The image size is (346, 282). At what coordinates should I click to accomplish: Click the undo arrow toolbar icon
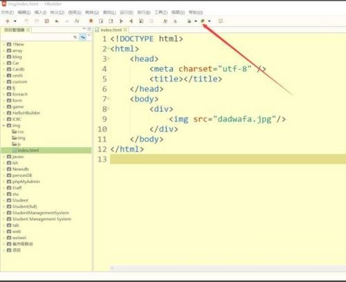(57, 21)
